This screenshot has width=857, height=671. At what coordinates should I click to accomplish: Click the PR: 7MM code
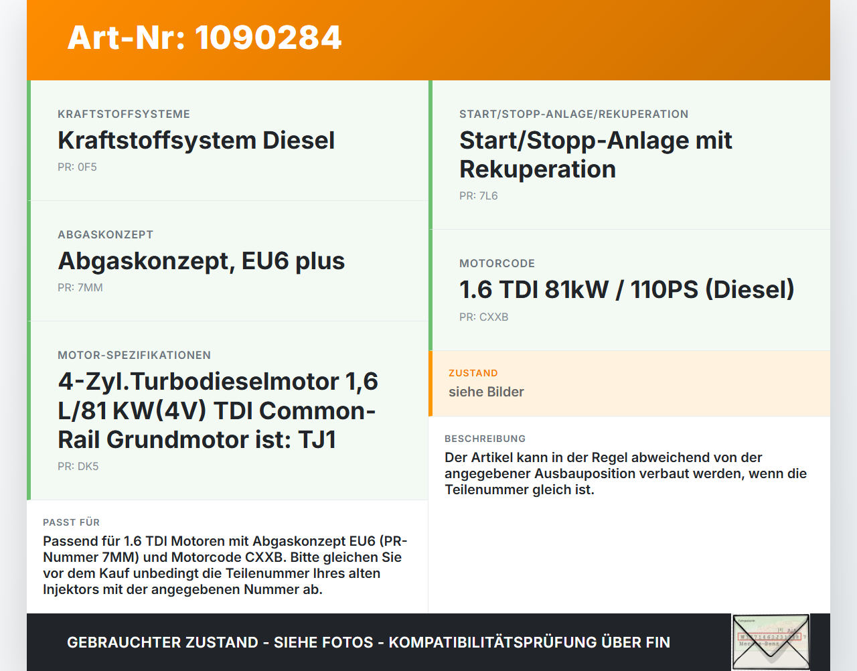pyautogui.click(x=80, y=288)
